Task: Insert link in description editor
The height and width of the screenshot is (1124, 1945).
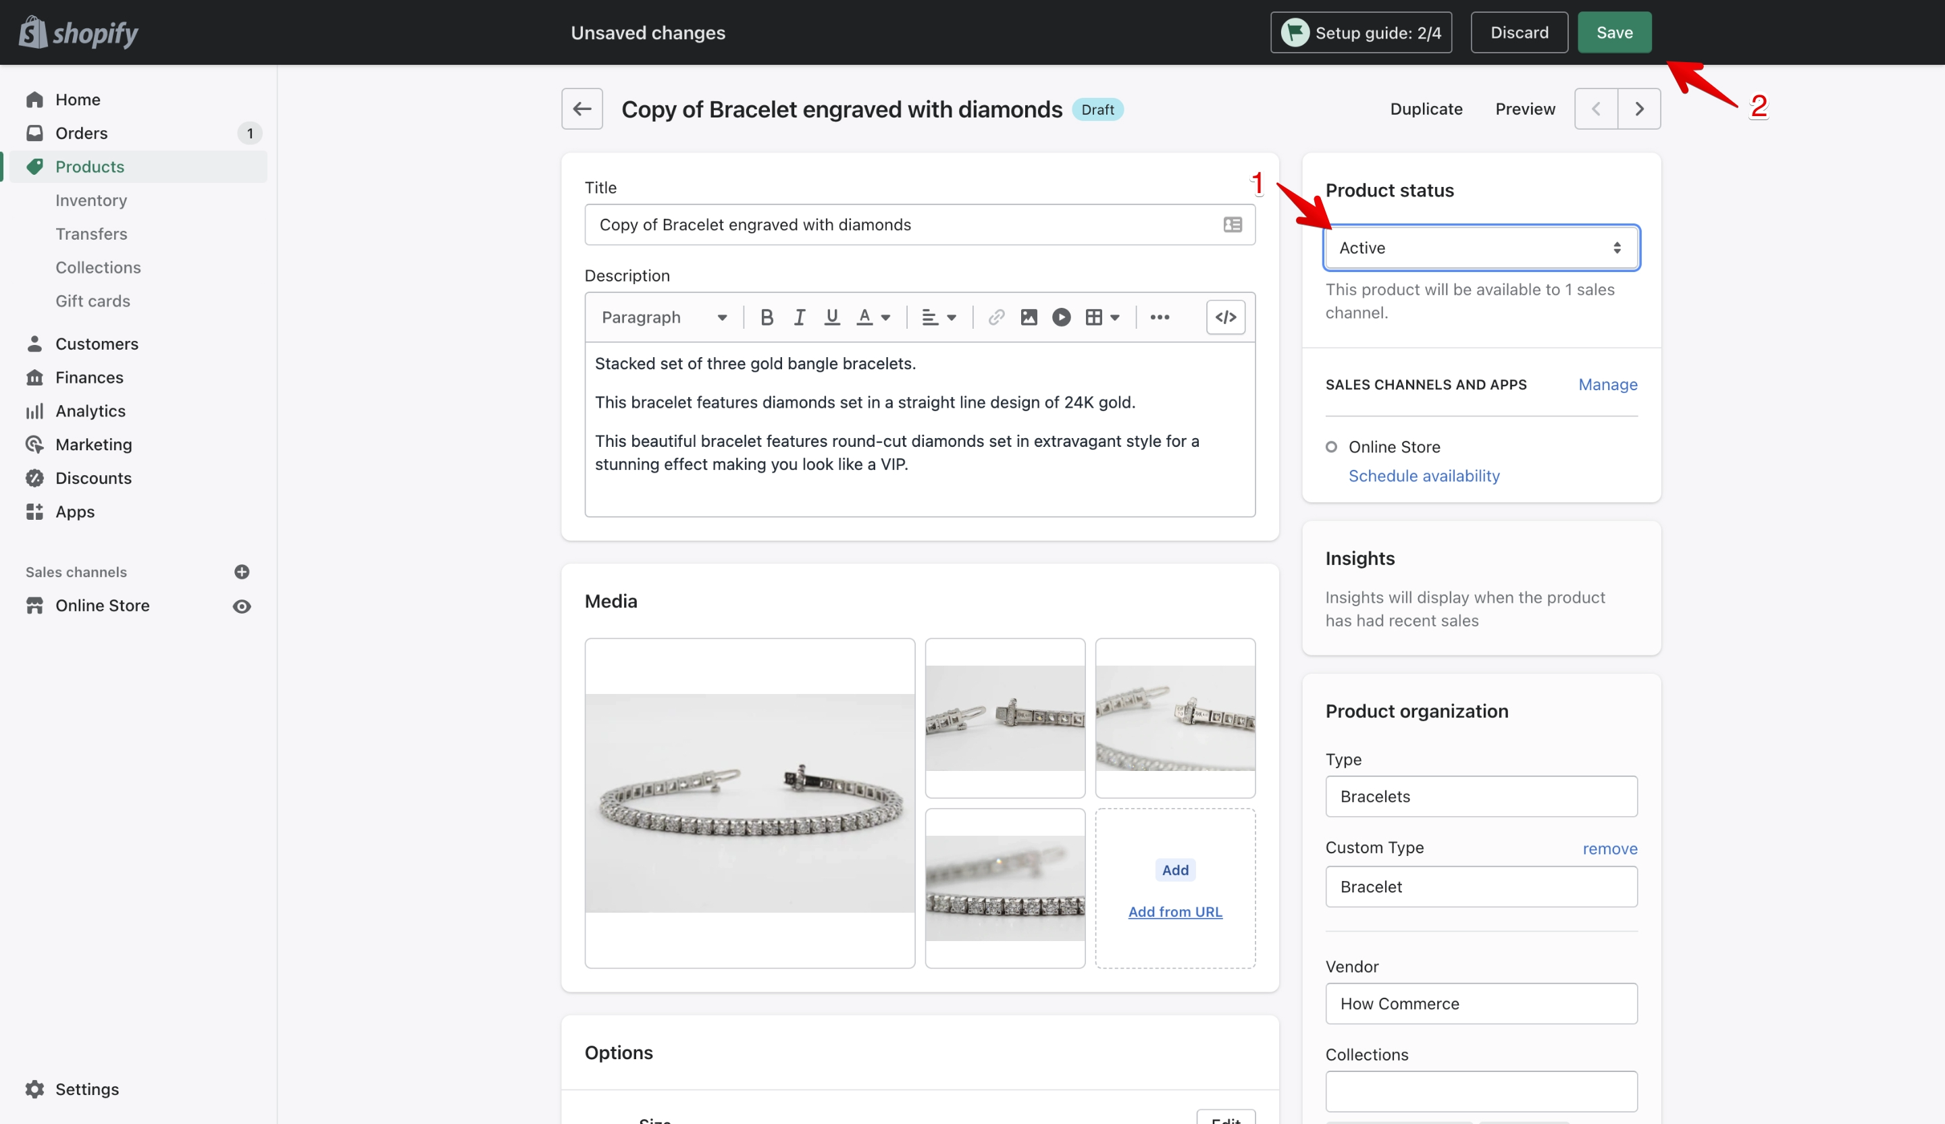Action: 996,317
